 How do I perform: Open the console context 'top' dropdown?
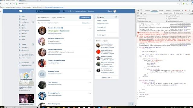point(150,13)
